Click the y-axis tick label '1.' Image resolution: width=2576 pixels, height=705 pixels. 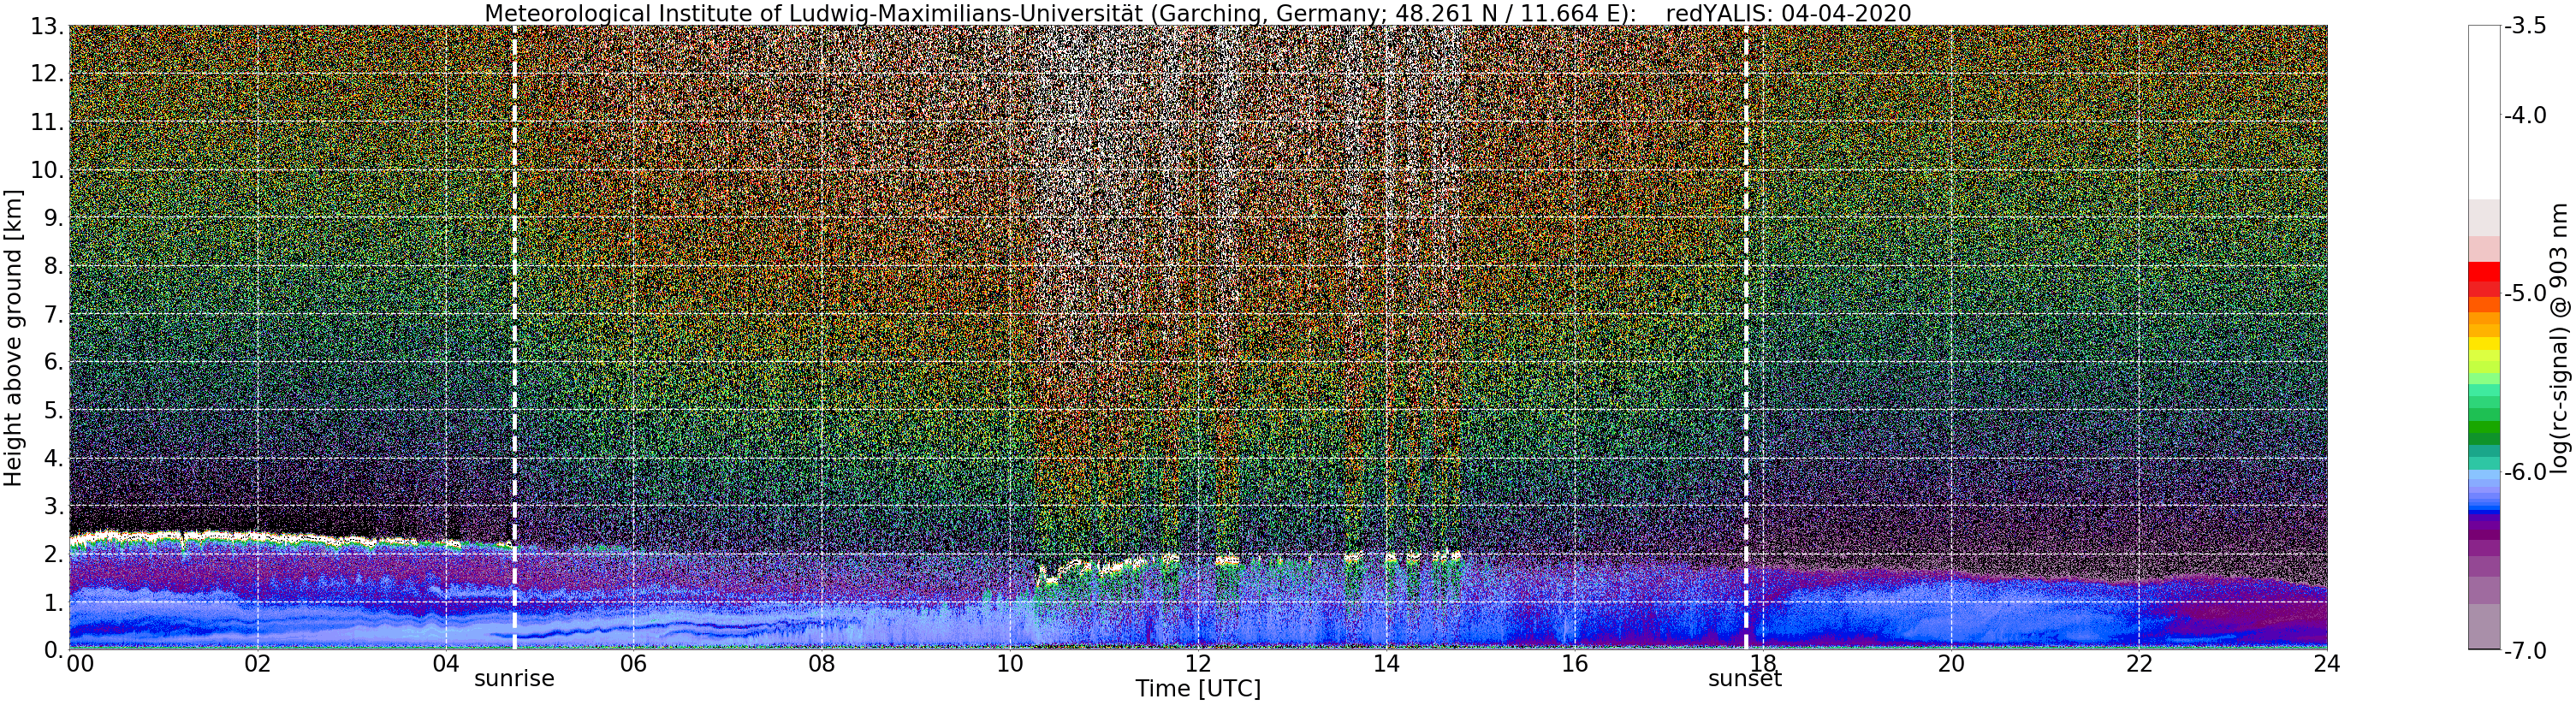(53, 602)
